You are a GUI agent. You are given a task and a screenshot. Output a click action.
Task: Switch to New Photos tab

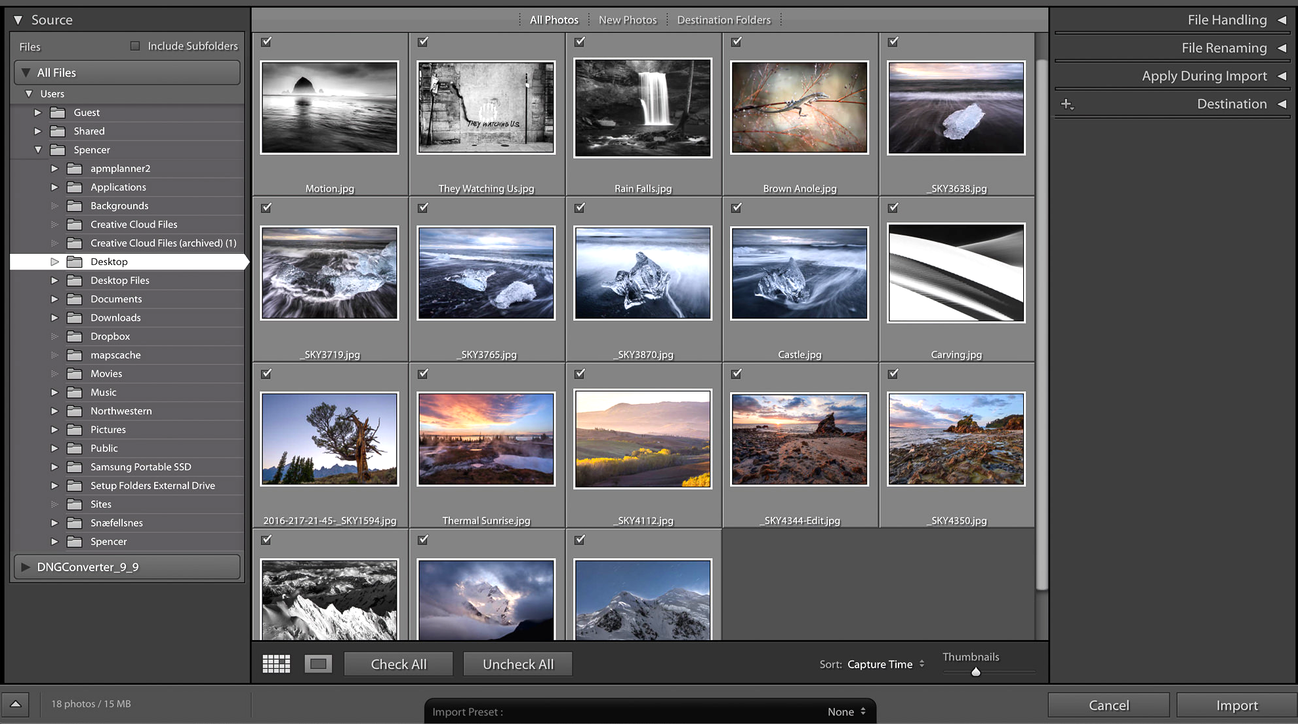point(627,20)
